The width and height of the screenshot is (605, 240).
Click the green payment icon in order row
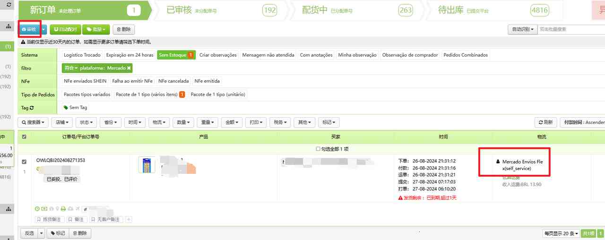pyautogui.click(x=44, y=209)
